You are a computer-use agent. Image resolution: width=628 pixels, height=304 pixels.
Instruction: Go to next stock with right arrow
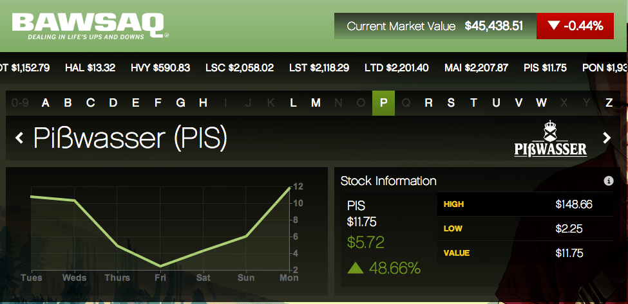point(606,138)
